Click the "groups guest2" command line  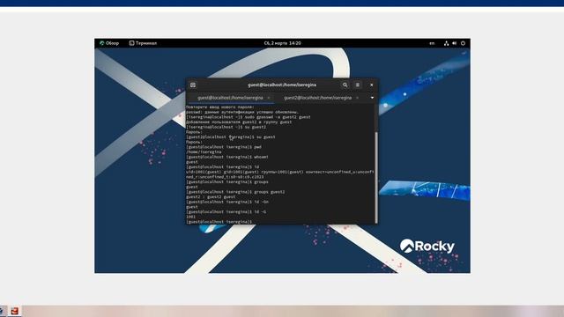coord(235,192)
